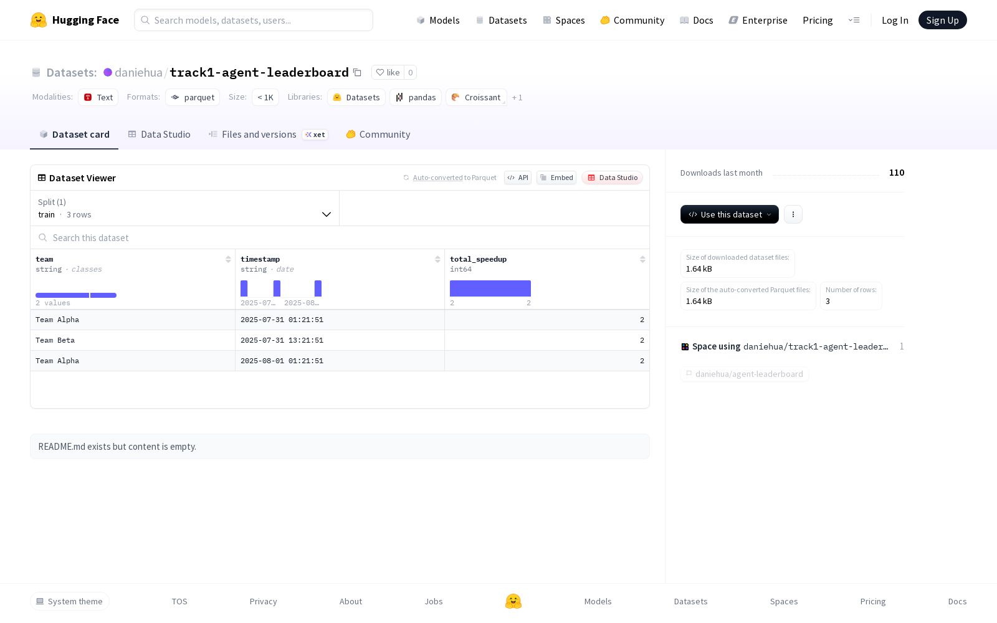Click the footer Spaces link
Viewport: 997px width, 623px height.
784,601
